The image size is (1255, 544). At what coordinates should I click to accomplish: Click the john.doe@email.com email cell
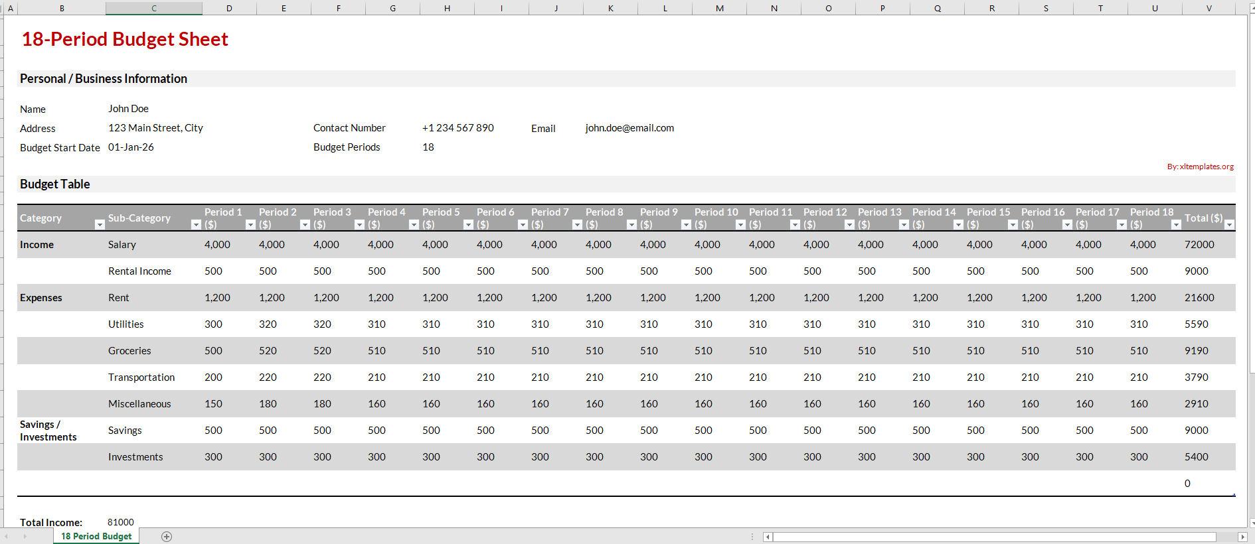coord(629,128)
